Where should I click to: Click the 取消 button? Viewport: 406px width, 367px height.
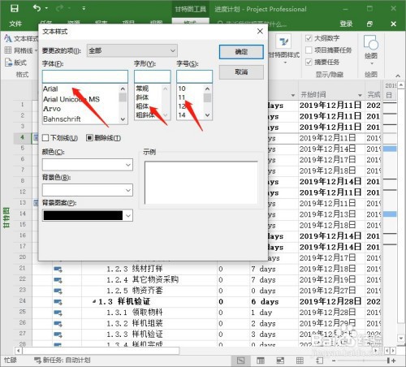point(241,72)
